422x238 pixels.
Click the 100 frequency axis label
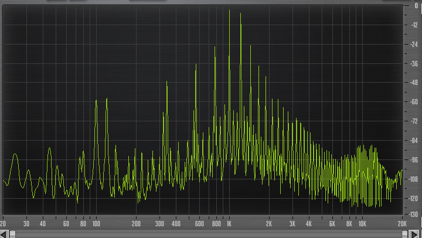coord(96,224)
